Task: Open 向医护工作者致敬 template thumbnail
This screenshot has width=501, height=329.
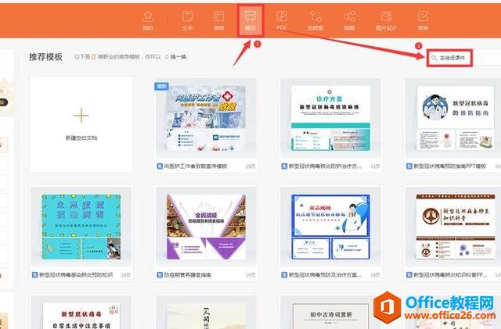Action: tap(206, 118)
